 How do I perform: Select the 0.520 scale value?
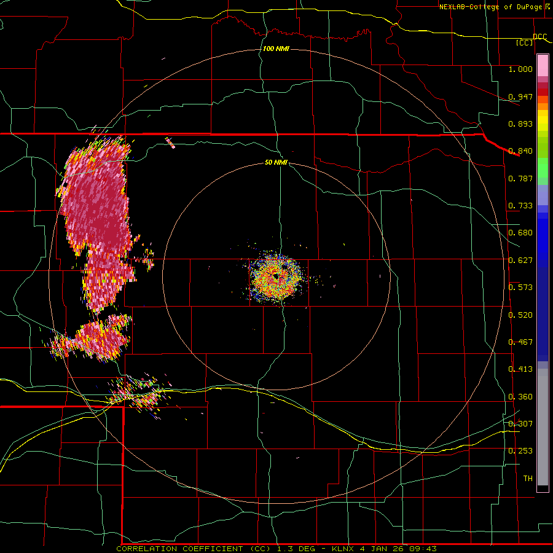(x=520, y=315)
